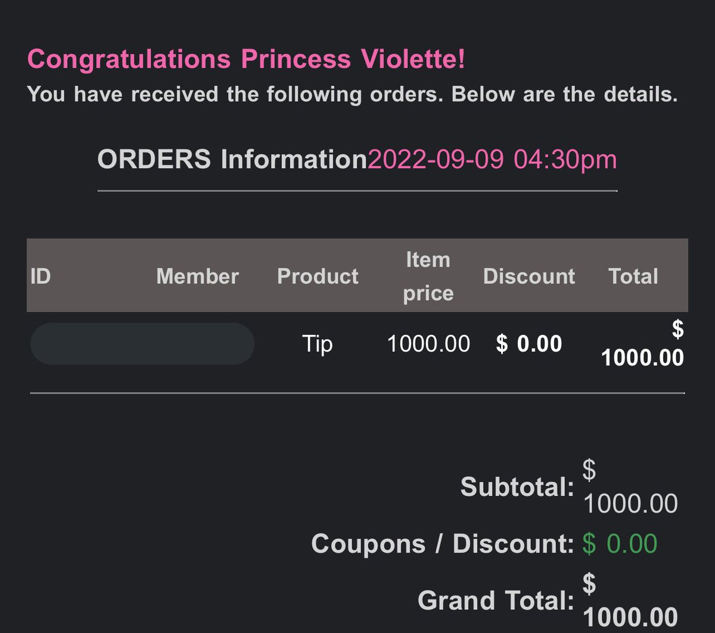Click the Total column header
The height and width of the screenshot is (633, 715).
633,276
